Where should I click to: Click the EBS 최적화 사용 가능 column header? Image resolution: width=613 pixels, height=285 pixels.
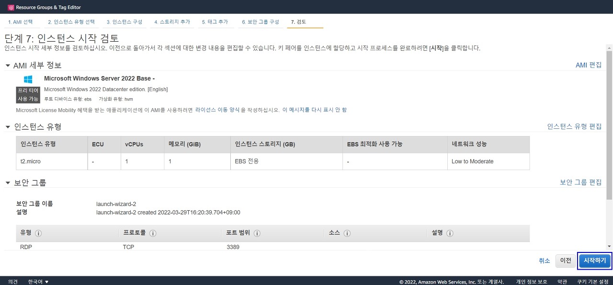tap(395, 144)
